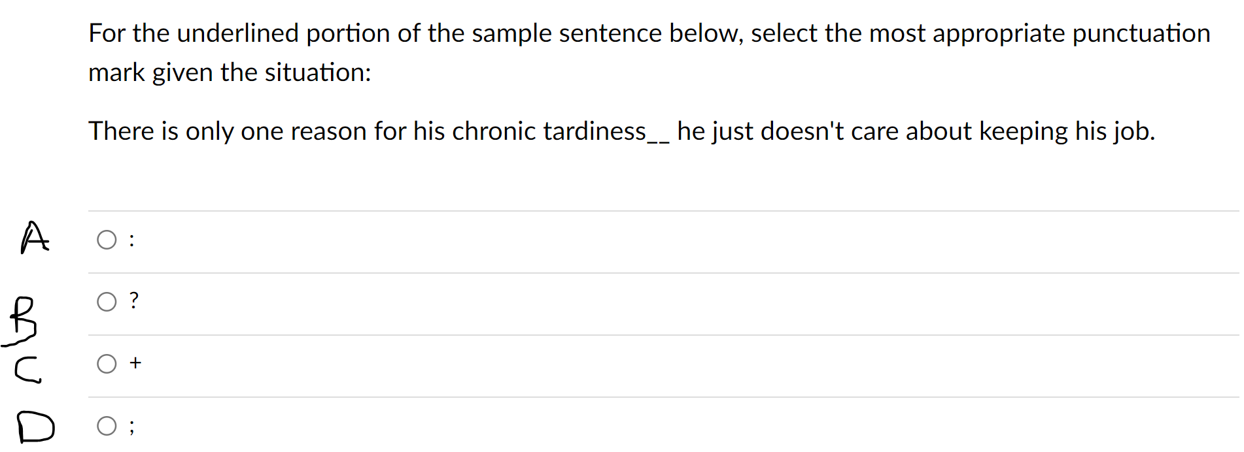Select the semicolon radio button
1244x452 pixels.
coord(107,426)
